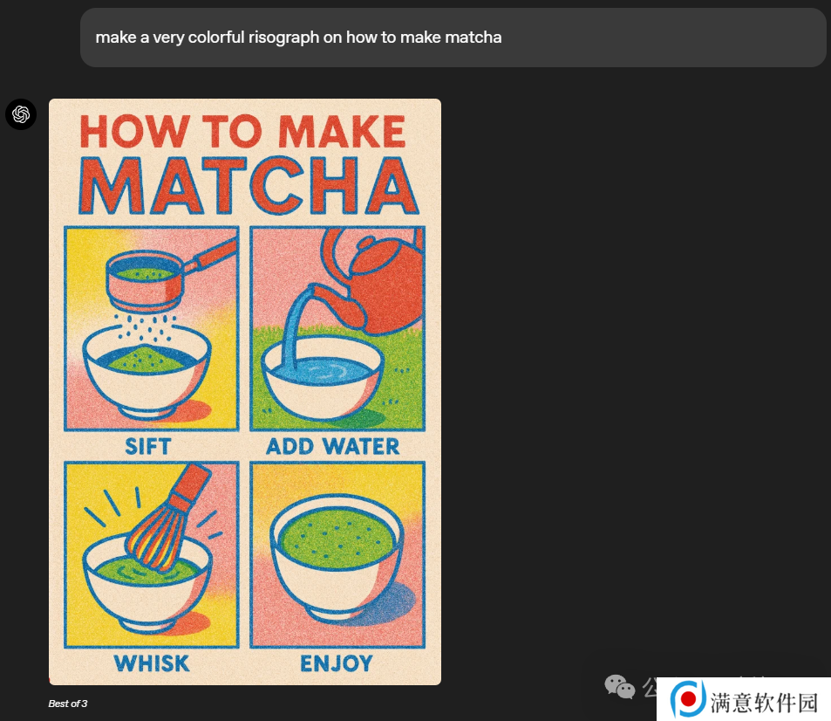The height and width of the screenshot is (721, 831).
Task: Click the 'Best of 3' label
Action: tap(68, 704)
